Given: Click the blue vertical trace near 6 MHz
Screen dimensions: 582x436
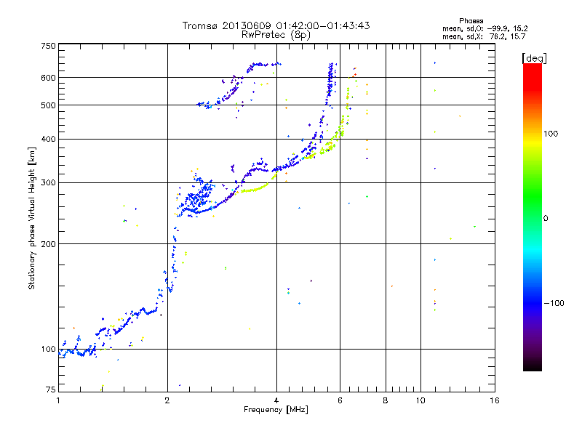Looking at the screenshot, I should pyautogui.click(x=330, y=84).
